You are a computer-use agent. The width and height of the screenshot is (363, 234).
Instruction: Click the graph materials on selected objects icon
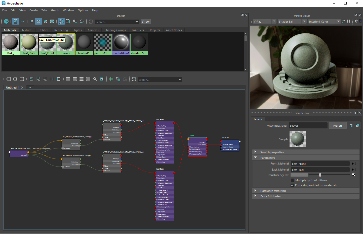pos(59,79)
